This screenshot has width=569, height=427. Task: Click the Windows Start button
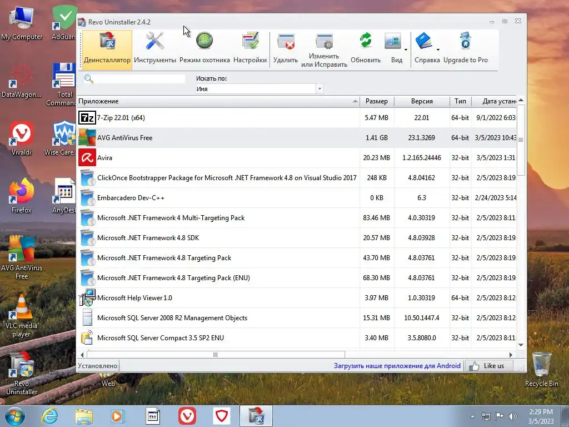tap(15, 416)
